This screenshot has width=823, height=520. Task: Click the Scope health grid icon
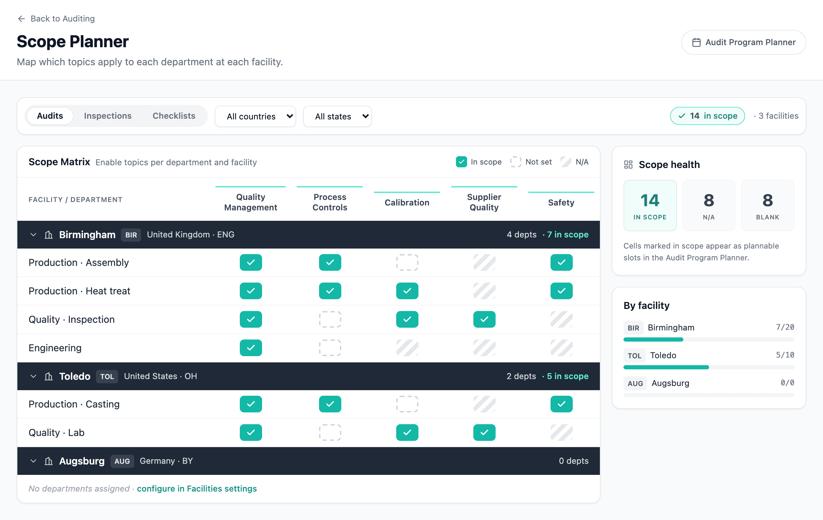point(628,165)
